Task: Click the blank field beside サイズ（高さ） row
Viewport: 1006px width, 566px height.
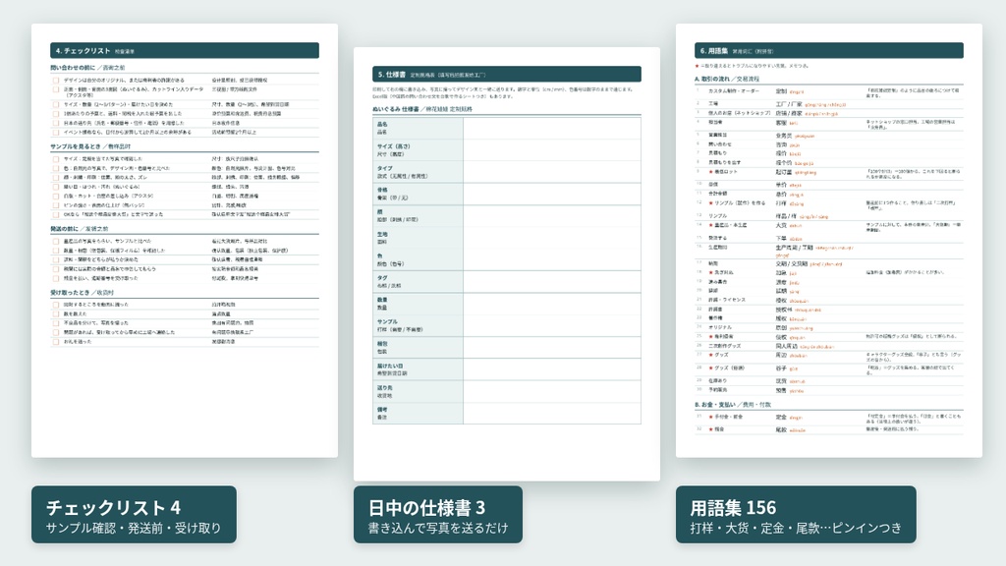Action: (x=552, y=150)
